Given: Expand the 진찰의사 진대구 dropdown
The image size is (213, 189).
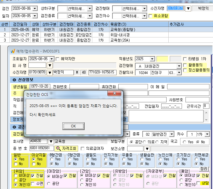Looking at the screenshot, I should point(179,73).
